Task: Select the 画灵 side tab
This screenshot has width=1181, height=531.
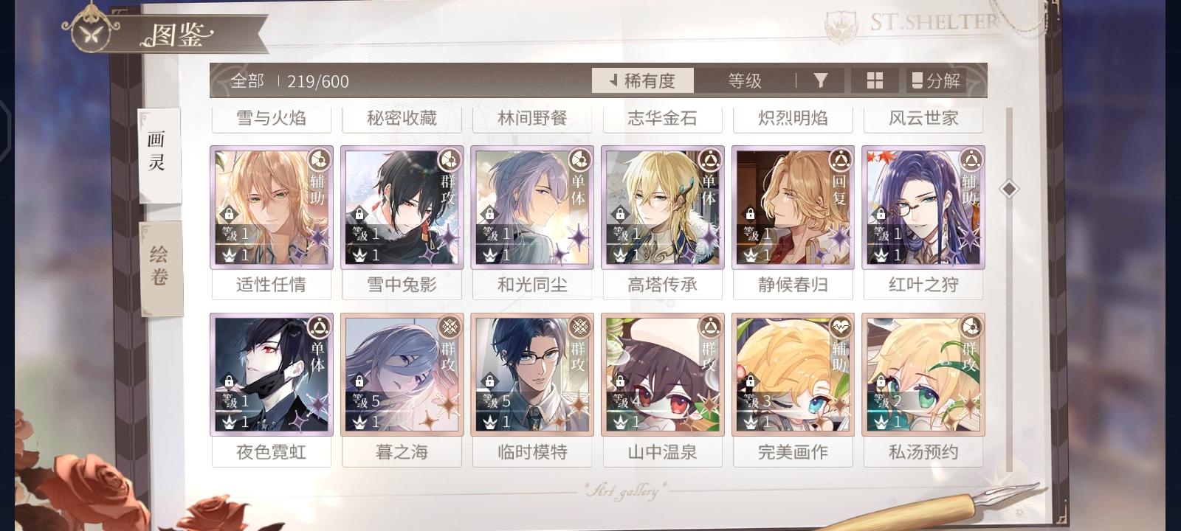Action: click(x=158, y=154)
